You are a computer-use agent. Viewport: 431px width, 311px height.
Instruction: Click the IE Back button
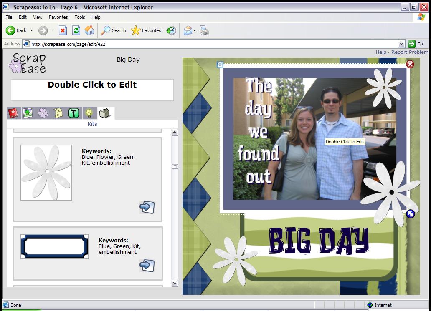(16, 30)
